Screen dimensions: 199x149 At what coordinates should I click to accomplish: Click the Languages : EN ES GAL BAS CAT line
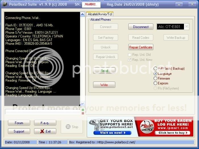click(29, 40)
